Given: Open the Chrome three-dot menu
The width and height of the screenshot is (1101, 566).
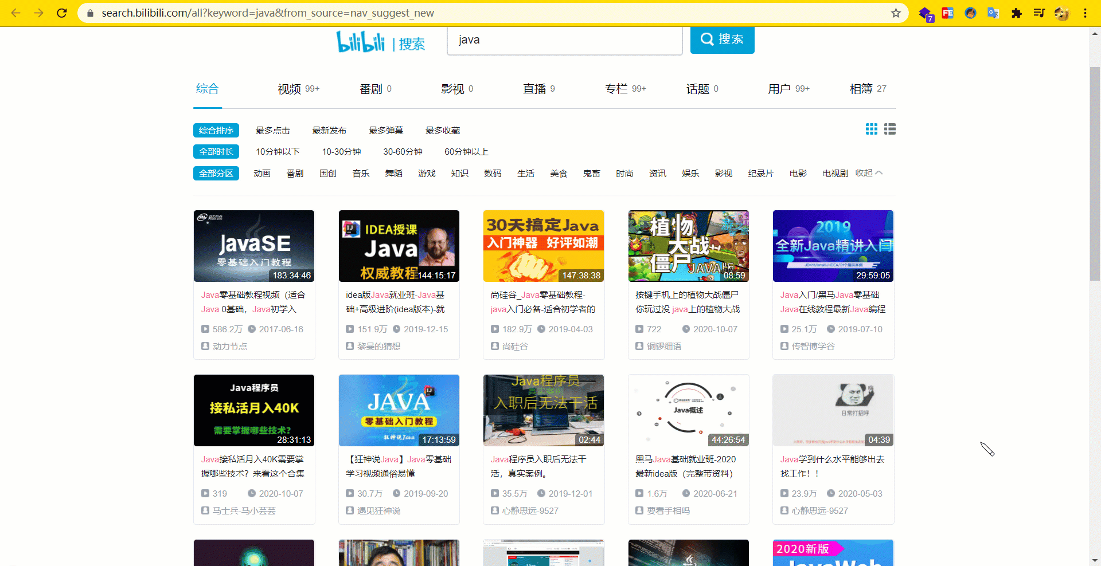Looking at the screenshot, I should point(1085,13).
